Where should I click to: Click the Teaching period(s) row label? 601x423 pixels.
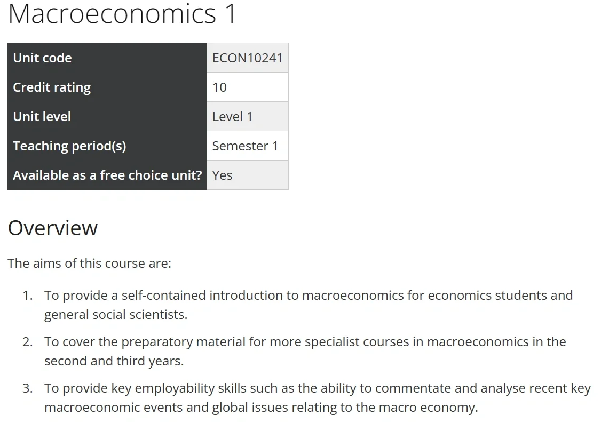tap(69, 146)
